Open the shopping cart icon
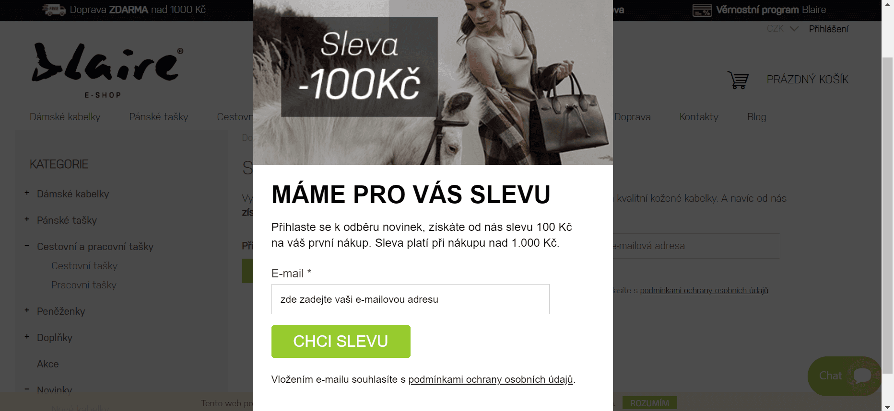This screenshot has width=894, height=411. (738, 80)
